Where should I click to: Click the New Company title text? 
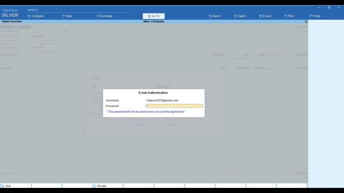point(154,21)
